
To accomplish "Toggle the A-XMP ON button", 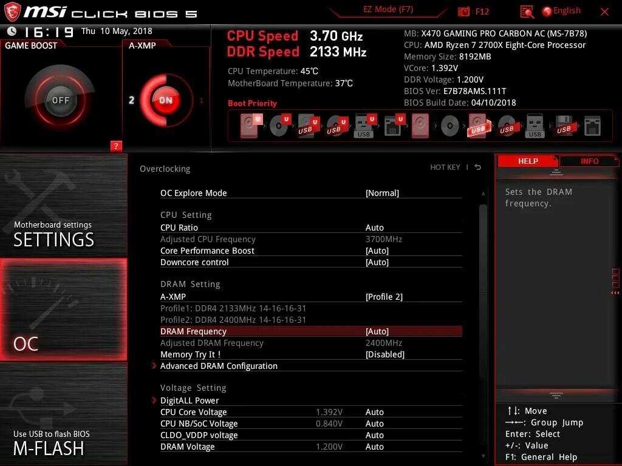I will pyautogui.click(x=166, y=100).
